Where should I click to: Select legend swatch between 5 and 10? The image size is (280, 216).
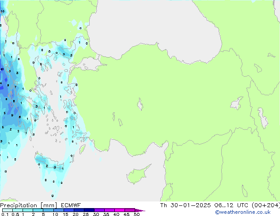(48, 210)
